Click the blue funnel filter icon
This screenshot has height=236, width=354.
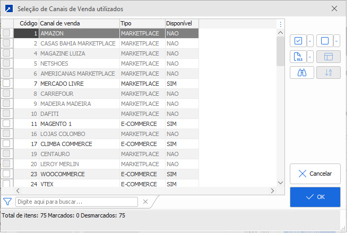click(x=7, y=202)
